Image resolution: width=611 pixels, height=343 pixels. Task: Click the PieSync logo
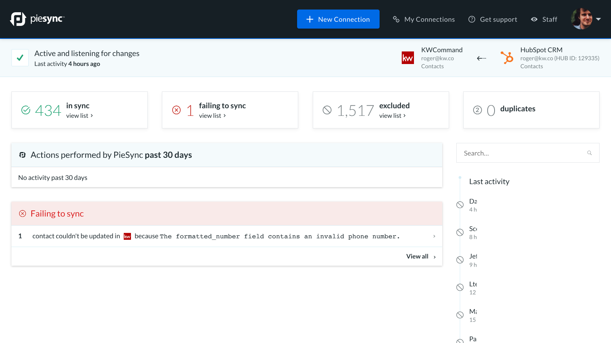pyautogui.click(x=37, y=19)
